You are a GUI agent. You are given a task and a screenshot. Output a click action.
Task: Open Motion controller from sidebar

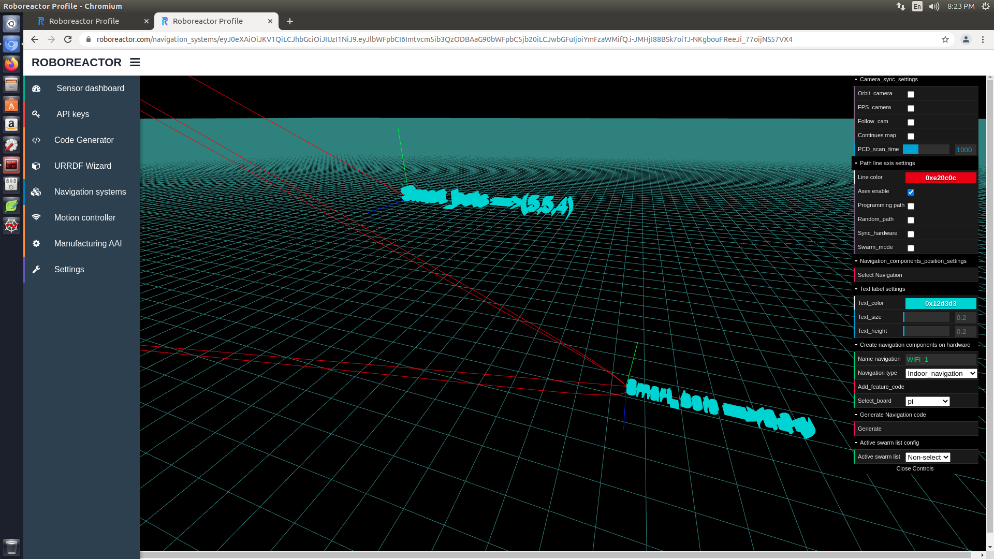pyautogui.click(x=81, y=218)
